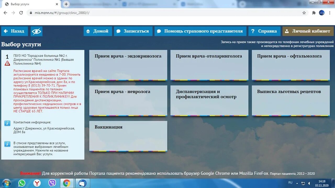Click the address text ул Красноармейская
The height and width of the screenshot is (188, 335).
point(44,130)
